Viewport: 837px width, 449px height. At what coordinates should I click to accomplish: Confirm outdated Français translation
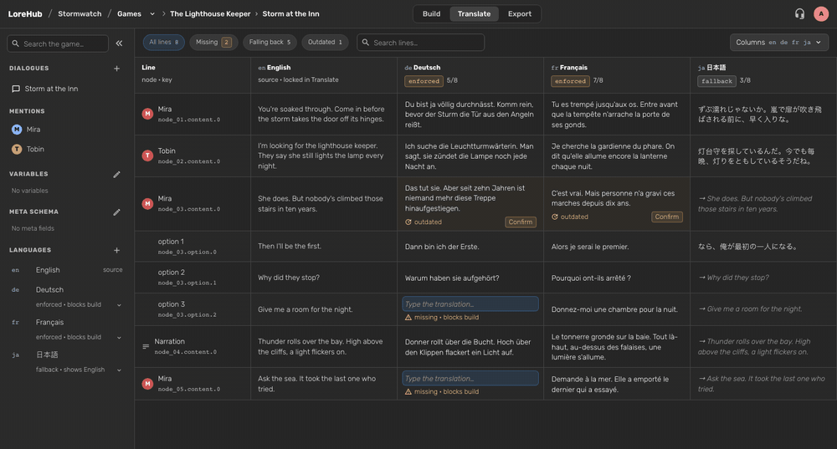click(x=667, y=217)
